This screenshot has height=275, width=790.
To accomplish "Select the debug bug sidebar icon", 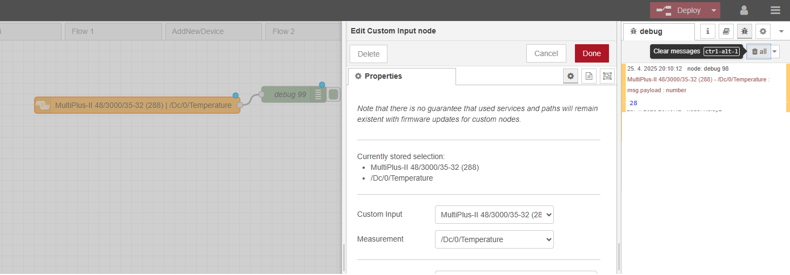I will coord(745,31).
